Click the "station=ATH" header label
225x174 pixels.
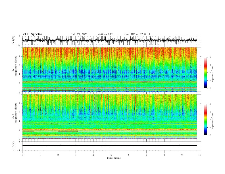105,34
